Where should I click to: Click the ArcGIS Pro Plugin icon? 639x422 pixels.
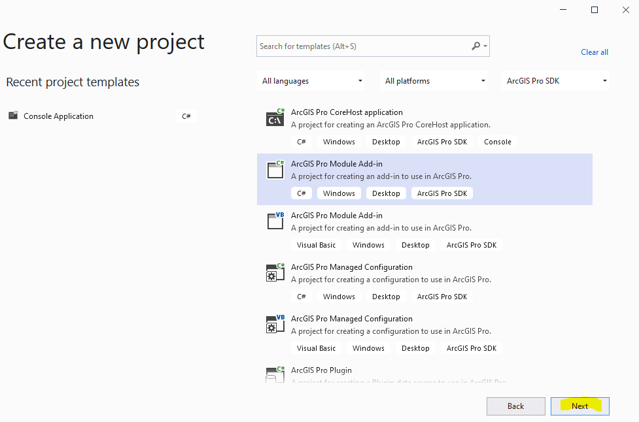pyautogui.click(x=275, y=374)
